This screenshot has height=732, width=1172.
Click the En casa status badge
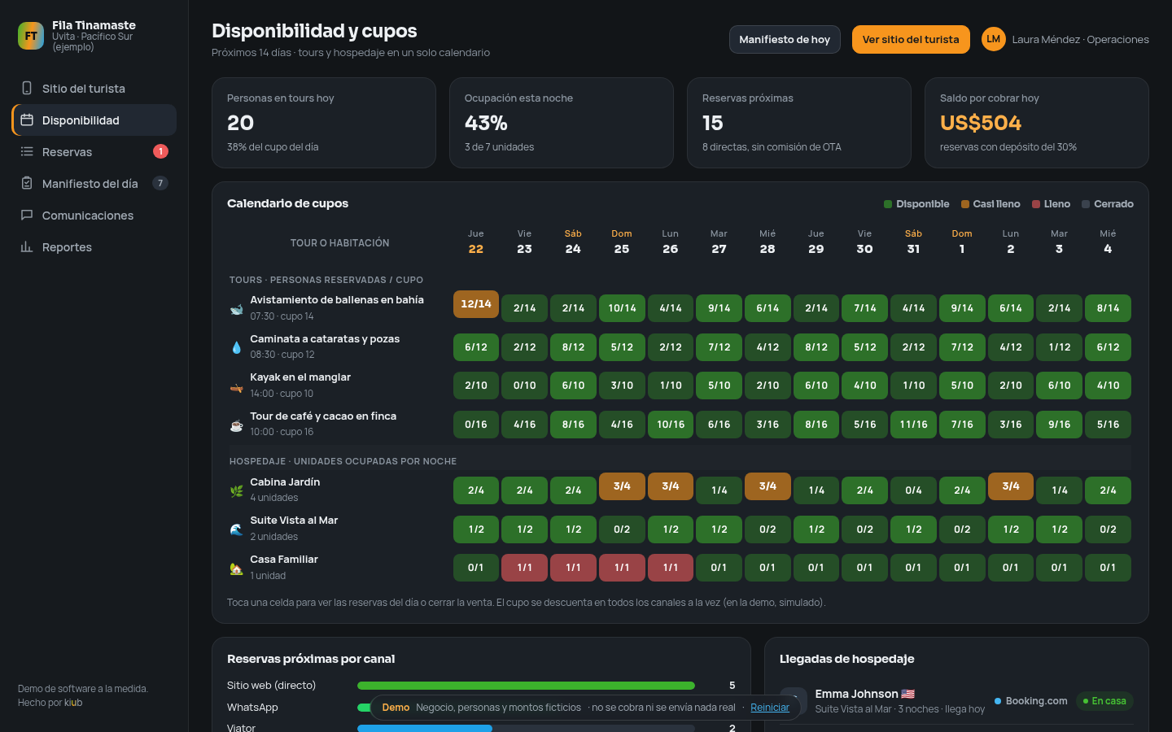tap(1104, 701)
